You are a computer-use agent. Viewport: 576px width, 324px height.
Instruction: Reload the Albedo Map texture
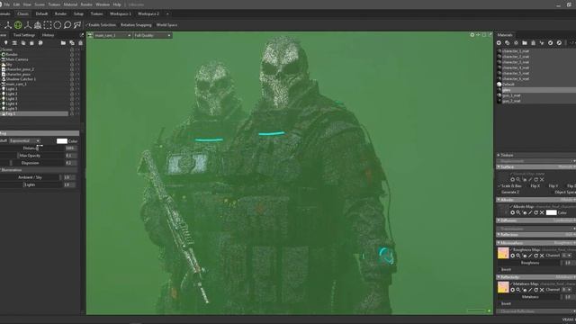point(536,212)
